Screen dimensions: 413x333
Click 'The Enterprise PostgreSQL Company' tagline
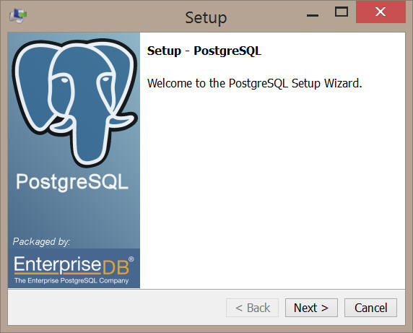click(x=71, y=280)
